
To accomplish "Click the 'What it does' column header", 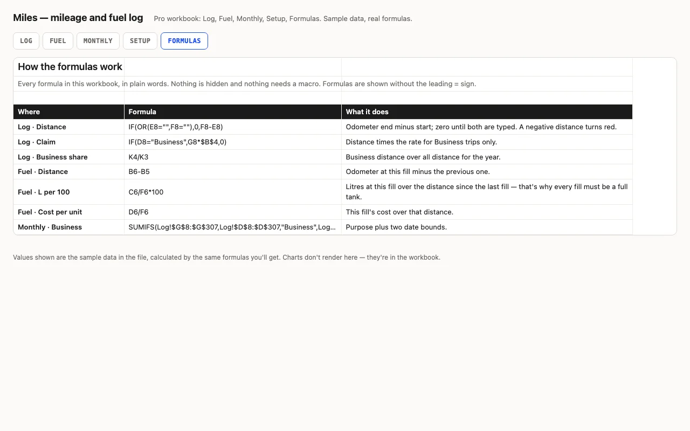I will tap(487, 112).
